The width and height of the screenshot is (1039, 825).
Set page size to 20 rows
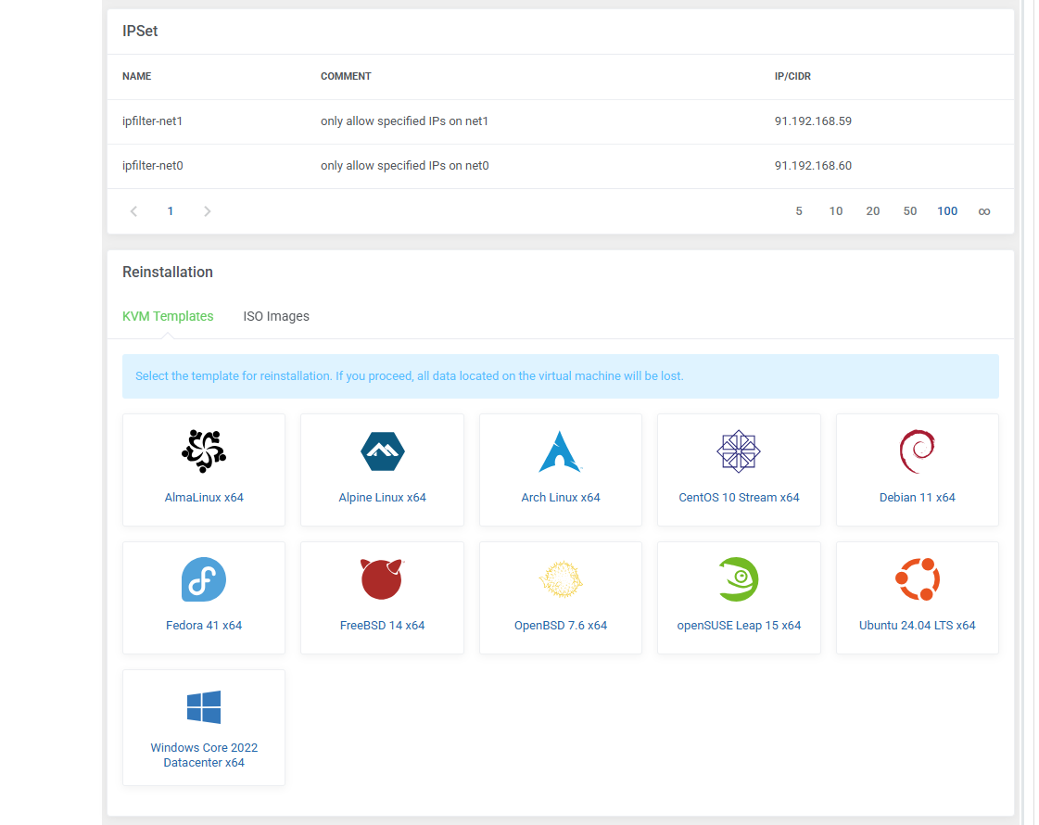point(873,211)
